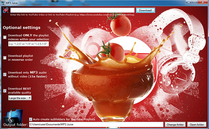Viewport: 209px width, 129px height.
Task: Close the MP3 Juice window
Action: [x=203, y=2]
